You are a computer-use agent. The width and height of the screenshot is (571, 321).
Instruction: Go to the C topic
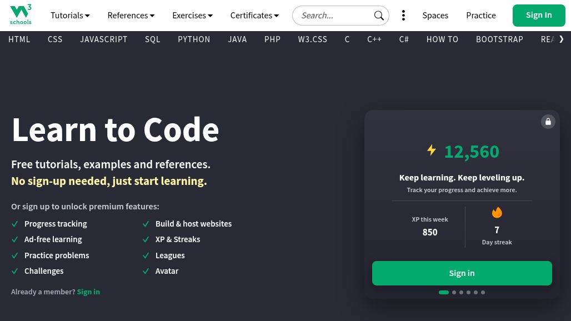[x=347, y=39]
